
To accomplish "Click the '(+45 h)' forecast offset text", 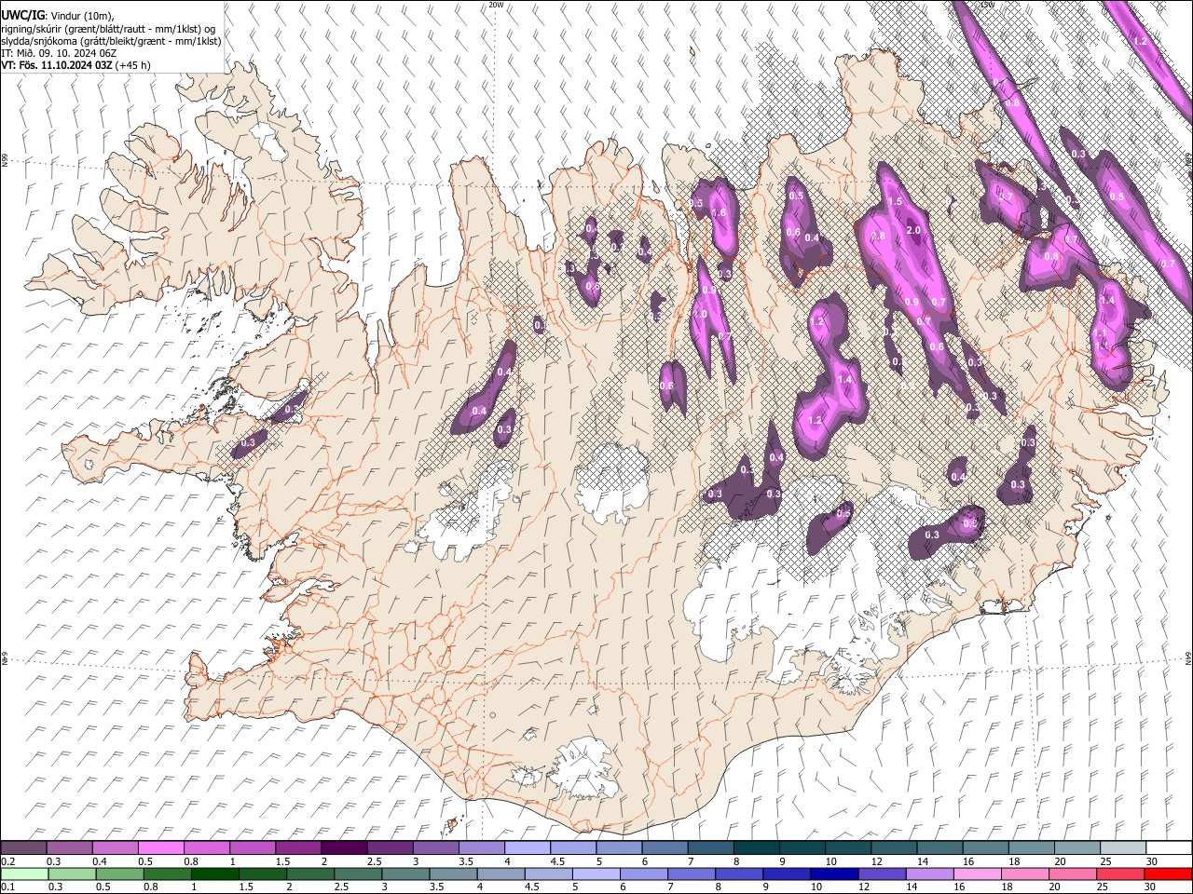I will (x=133, y=65).
